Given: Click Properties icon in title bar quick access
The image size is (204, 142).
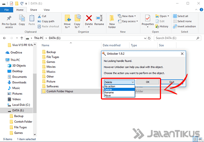Looking at the screenshot, I should coord(11,4).
